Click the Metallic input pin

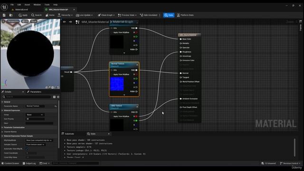[180, 43]
